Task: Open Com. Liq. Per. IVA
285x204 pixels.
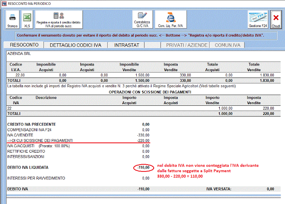Action: [170, 19]
